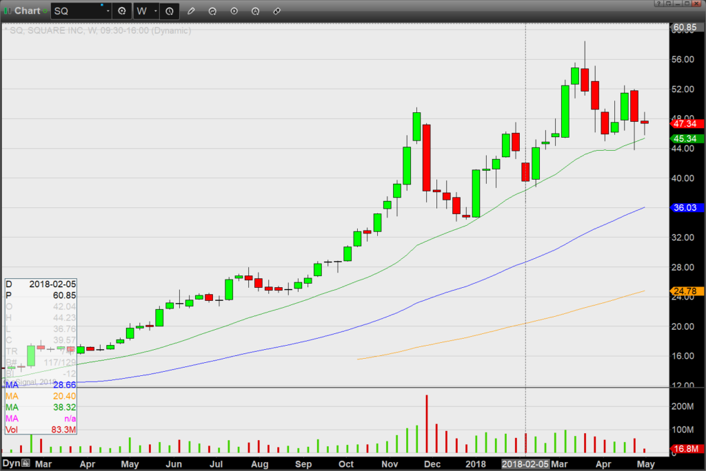Click the green window link bars icon

8,11
